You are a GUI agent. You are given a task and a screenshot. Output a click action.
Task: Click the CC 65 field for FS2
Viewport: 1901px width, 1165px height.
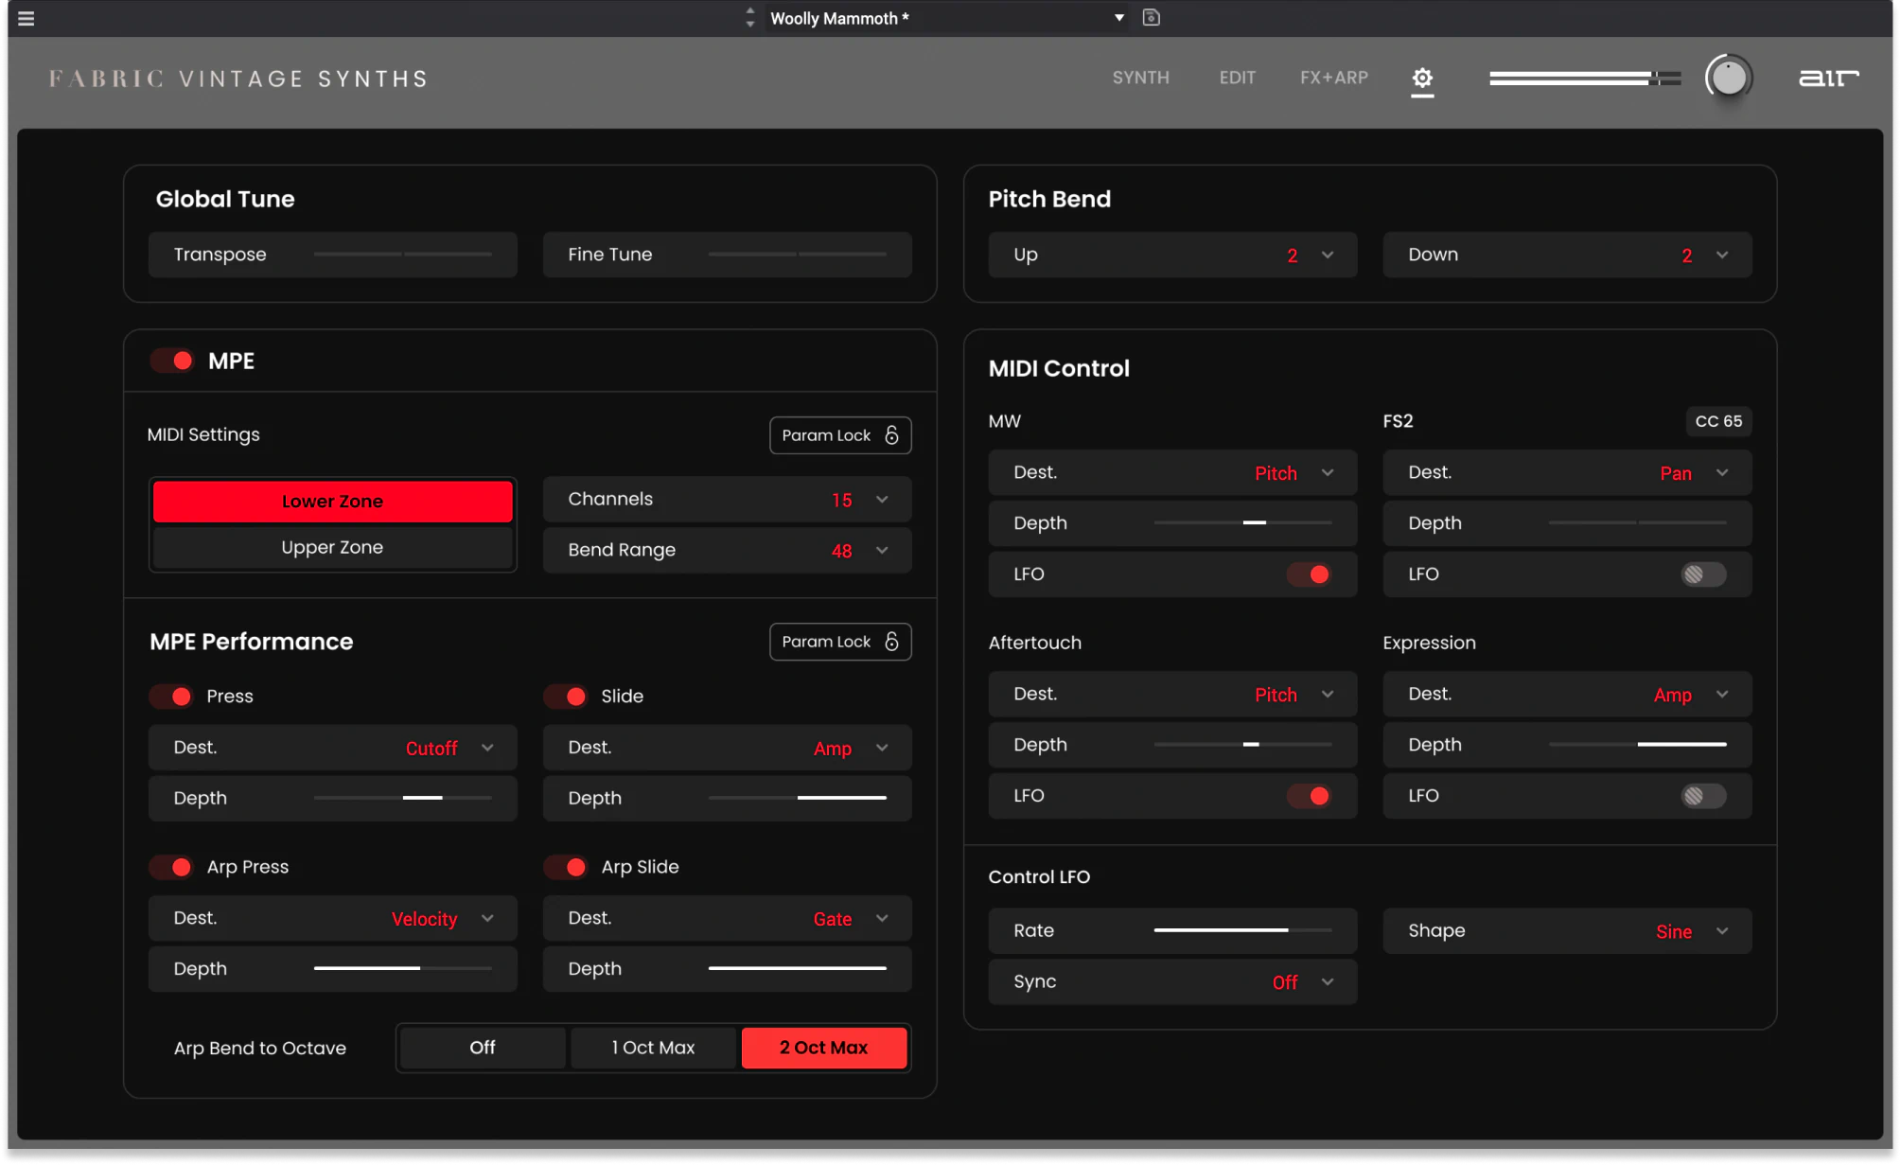pyautogui.click(x=1717, y=421)
